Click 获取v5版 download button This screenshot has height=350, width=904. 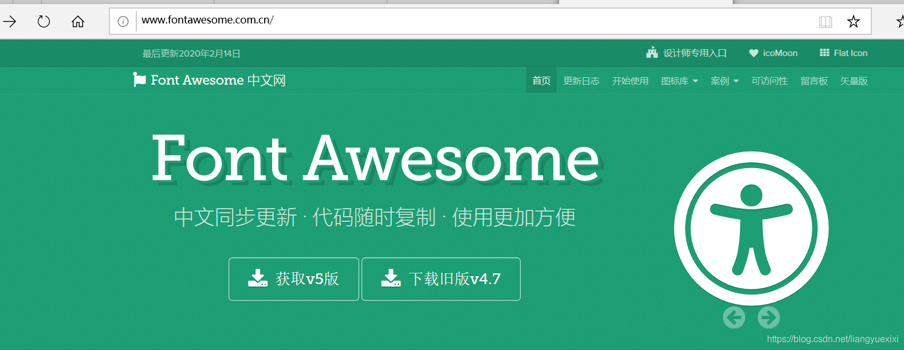click(294, 279)
